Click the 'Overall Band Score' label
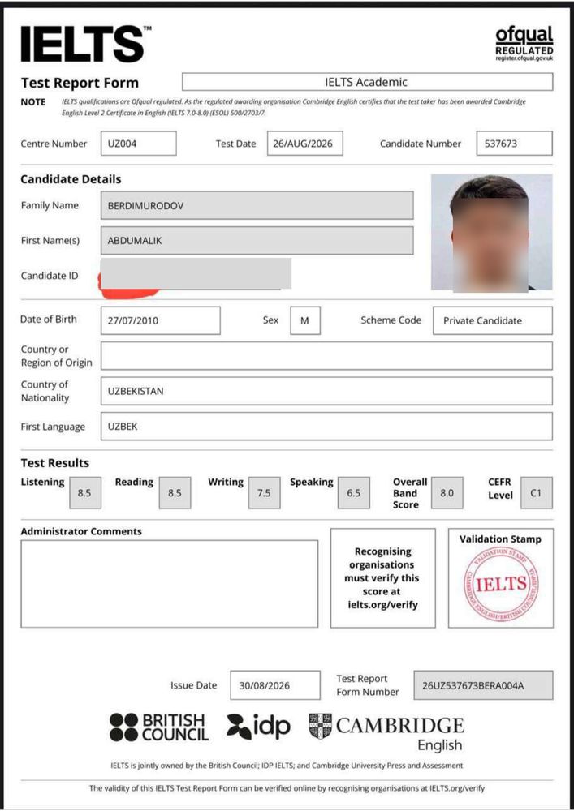Screen dimensions: 574x811 click(x=409, y=493)
